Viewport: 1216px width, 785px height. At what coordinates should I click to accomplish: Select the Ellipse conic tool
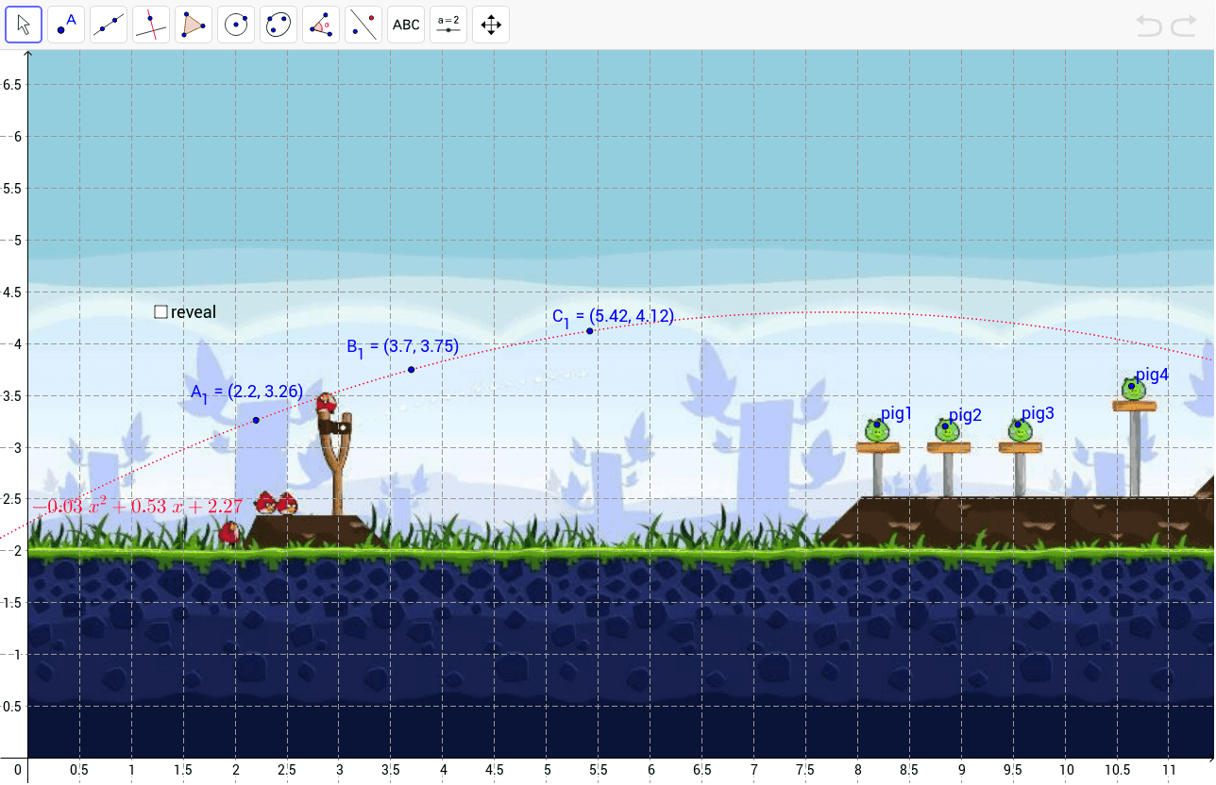[x=279, y=25]
